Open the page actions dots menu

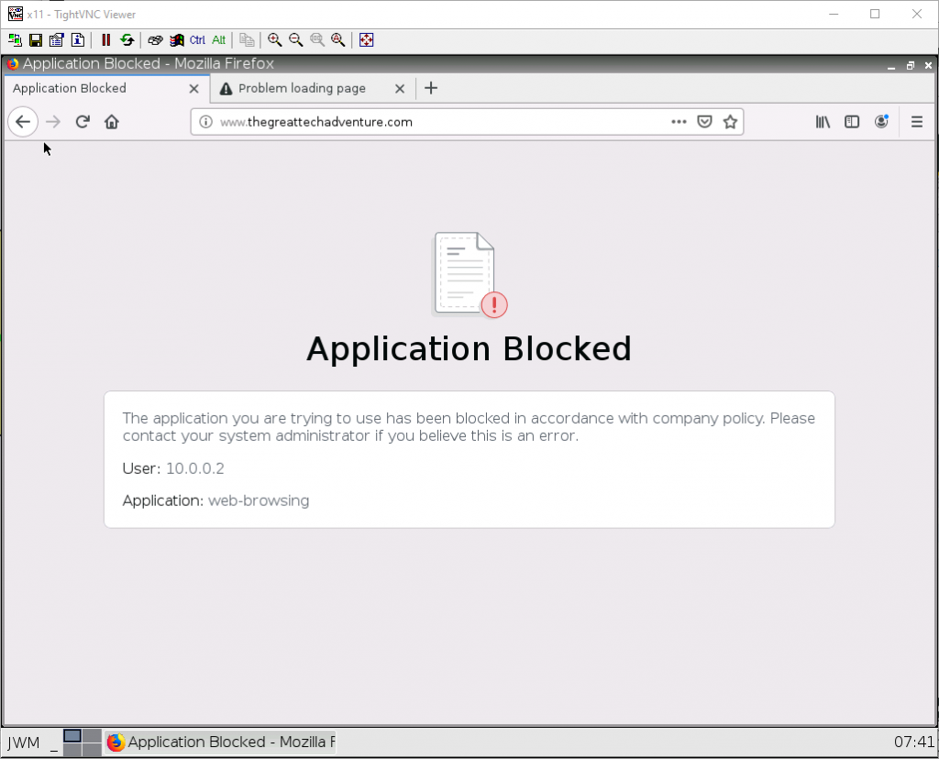(x=679, y=121)
